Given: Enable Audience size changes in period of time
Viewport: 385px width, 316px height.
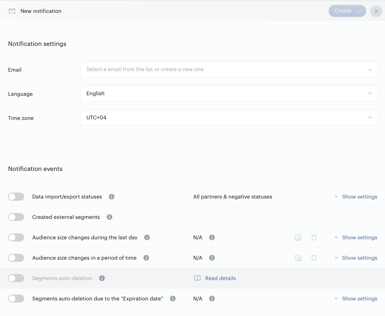Looking at the screenshot, I should click(x=16, y=258).
